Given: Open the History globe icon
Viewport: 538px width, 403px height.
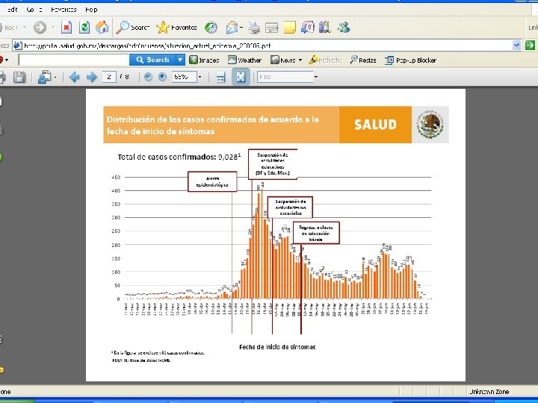Looking at the screenshot, I should tap(211, 28).
